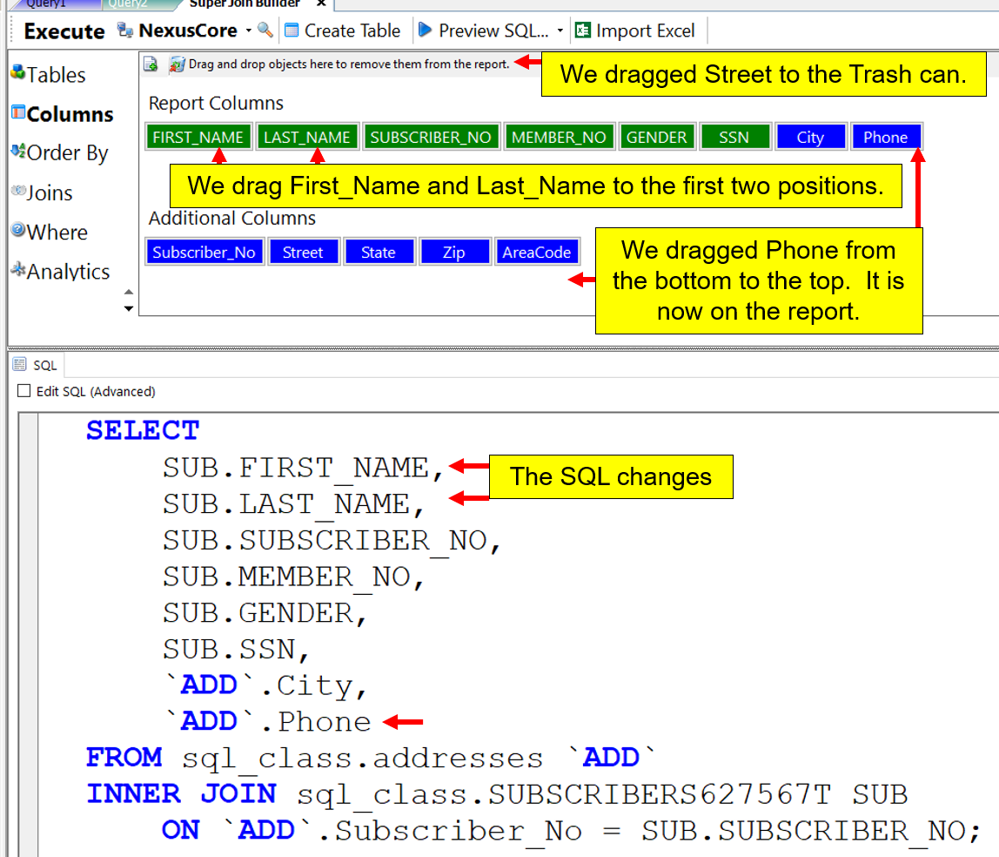
Task: Click the trash can remove icon
Action: click(177, 64)
